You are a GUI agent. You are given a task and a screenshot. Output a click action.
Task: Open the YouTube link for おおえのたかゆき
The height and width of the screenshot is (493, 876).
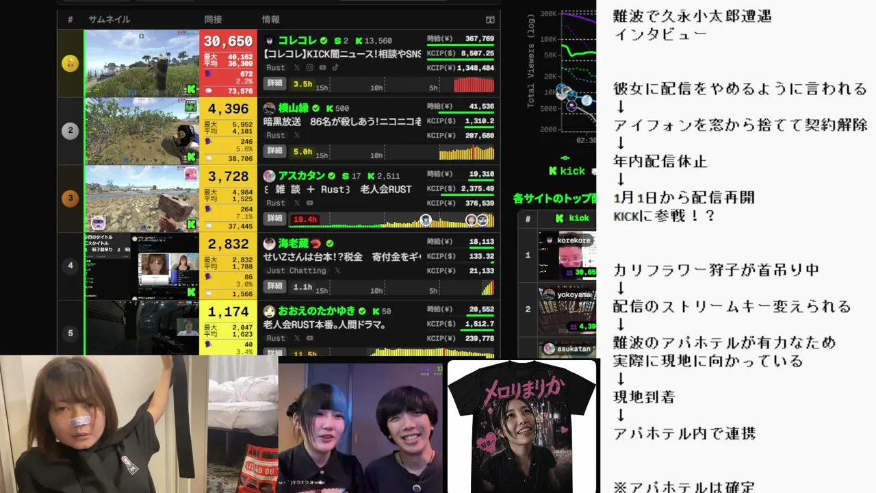pyautogui.click(x=310, y=338)
